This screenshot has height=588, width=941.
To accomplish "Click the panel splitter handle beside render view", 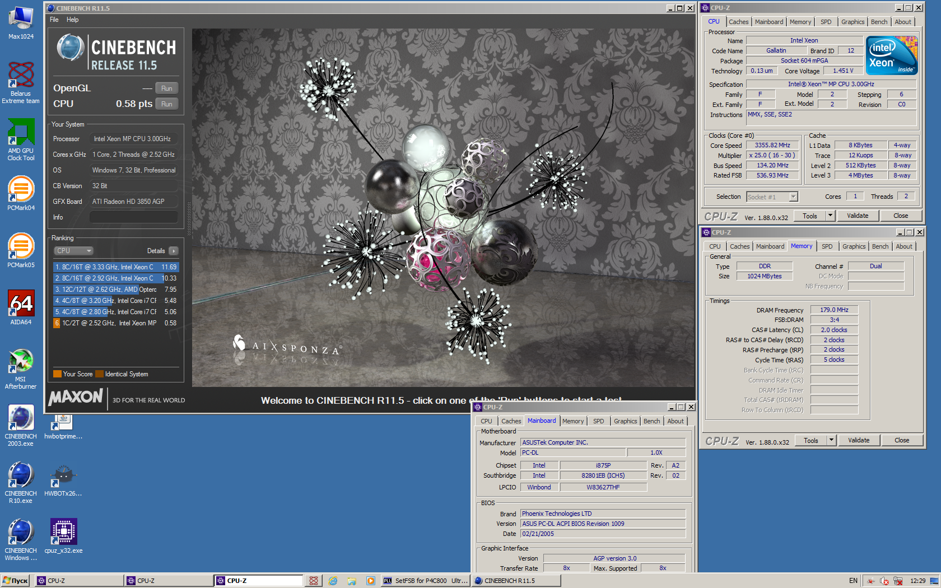I will click(189, 218).
